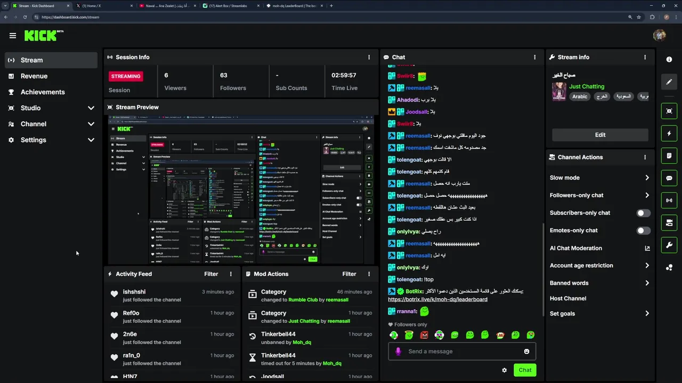Open Chrome extensions puzzle icon

(x=652, y=17)
